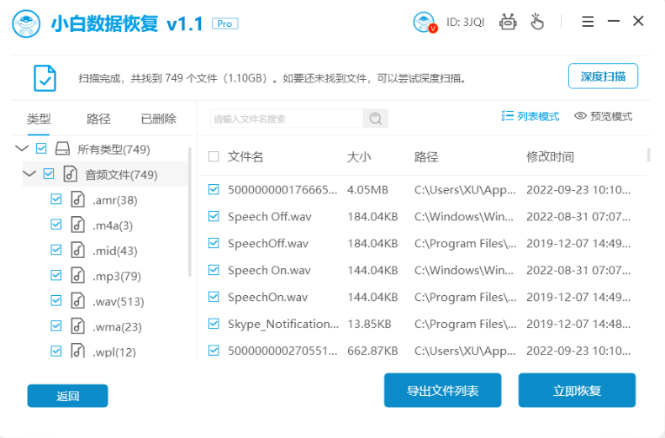
Task: Switch to the 路径 tab
Action: click(x=98, y=119)
